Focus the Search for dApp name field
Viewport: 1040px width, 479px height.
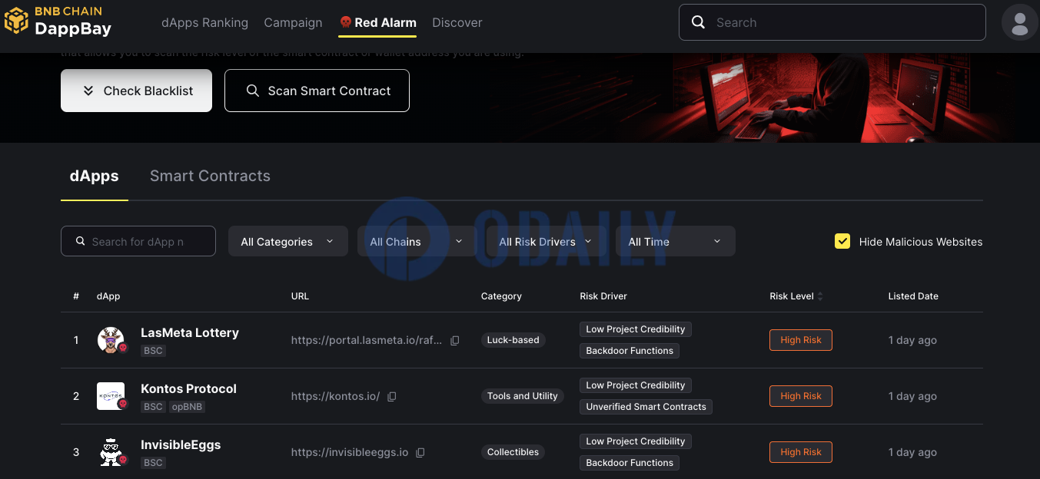(138, 241)
